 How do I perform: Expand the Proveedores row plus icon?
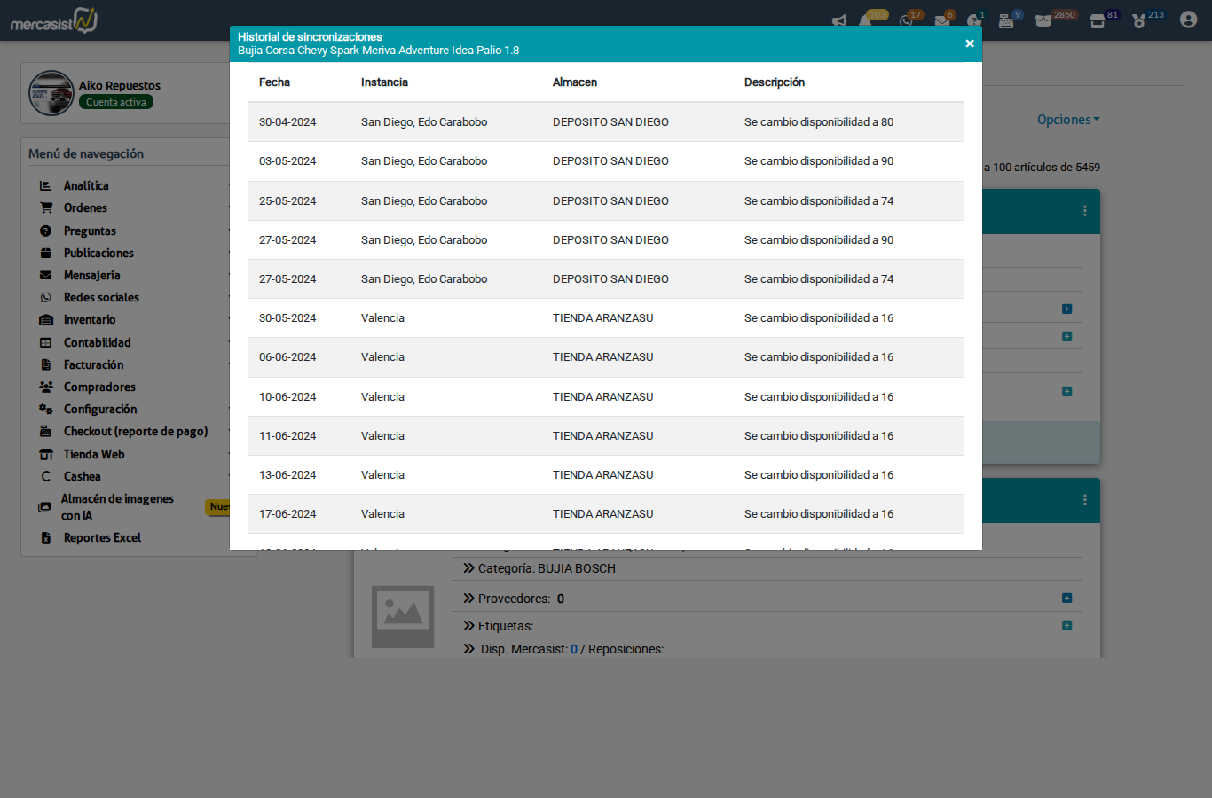pyautogui.click(x=1066, y=598)
